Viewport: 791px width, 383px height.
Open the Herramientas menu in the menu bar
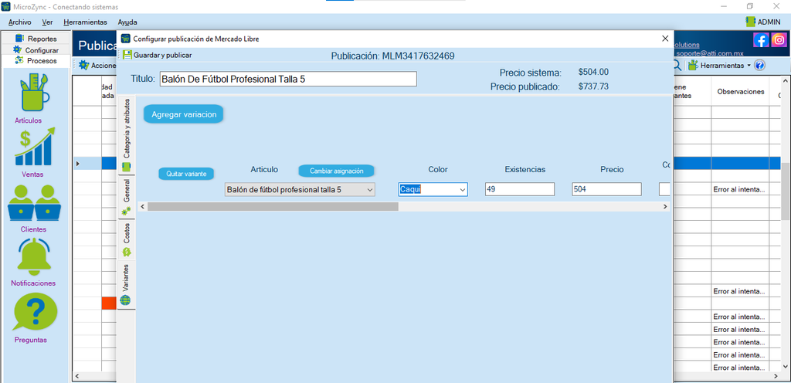pos(85,22)
